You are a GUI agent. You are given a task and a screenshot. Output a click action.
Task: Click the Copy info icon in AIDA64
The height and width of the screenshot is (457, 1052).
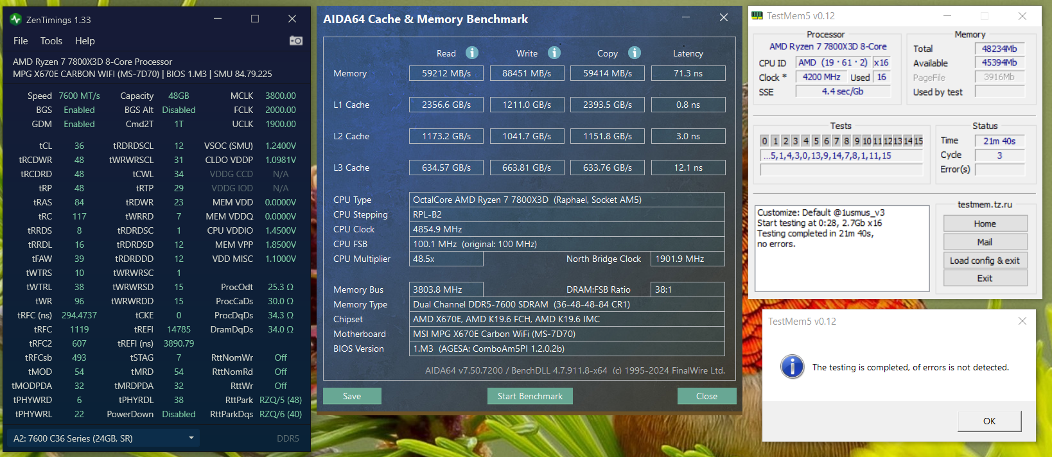click(635, 53)
